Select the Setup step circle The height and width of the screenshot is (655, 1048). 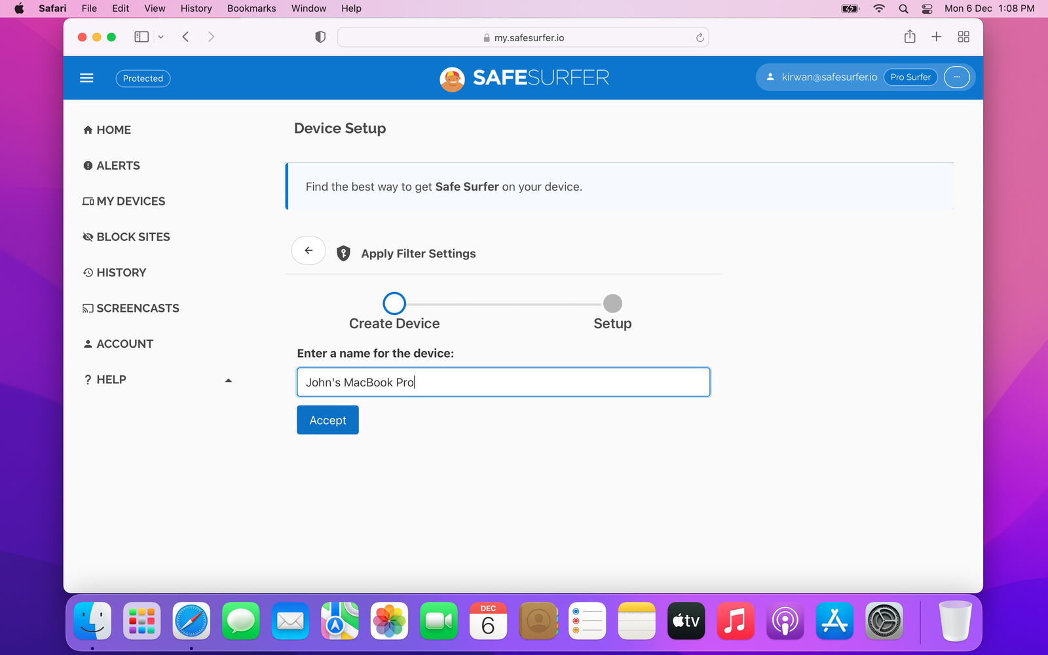tap(612, 303)
